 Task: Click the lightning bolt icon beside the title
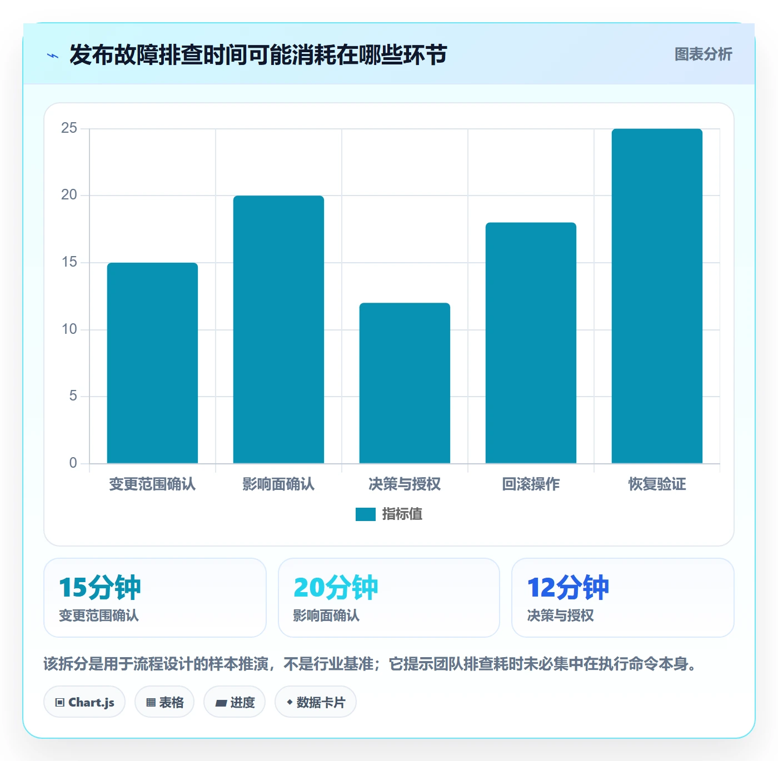pyautogui.click(x=53, y=56)
